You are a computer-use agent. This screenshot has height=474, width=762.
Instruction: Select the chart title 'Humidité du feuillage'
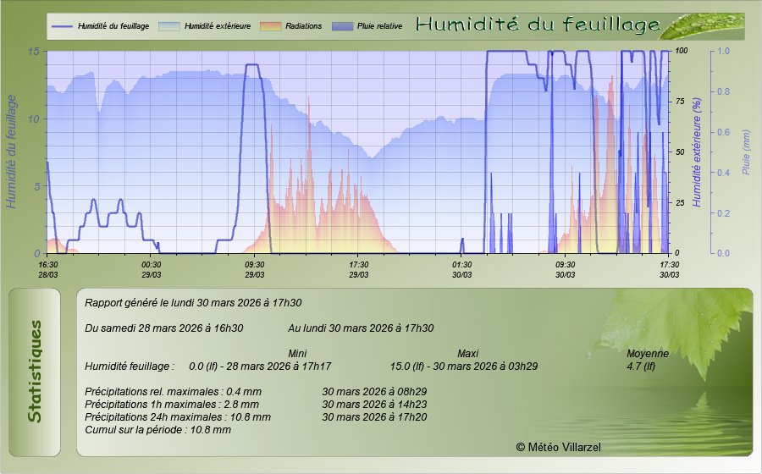point(537,26)
